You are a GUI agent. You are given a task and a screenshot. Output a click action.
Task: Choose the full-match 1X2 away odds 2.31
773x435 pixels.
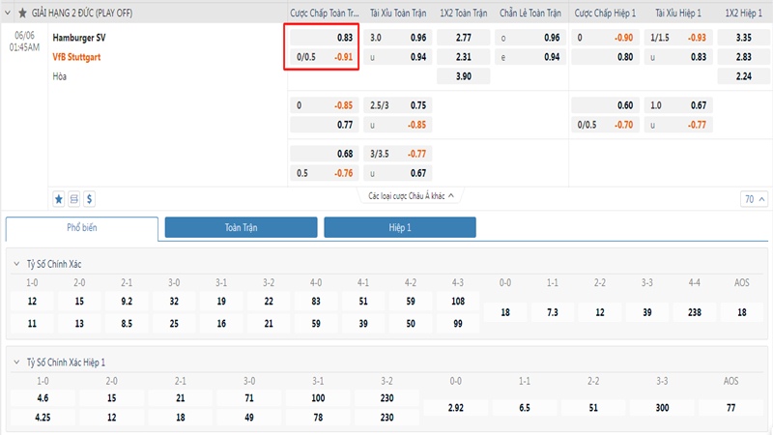click(464, 57)
